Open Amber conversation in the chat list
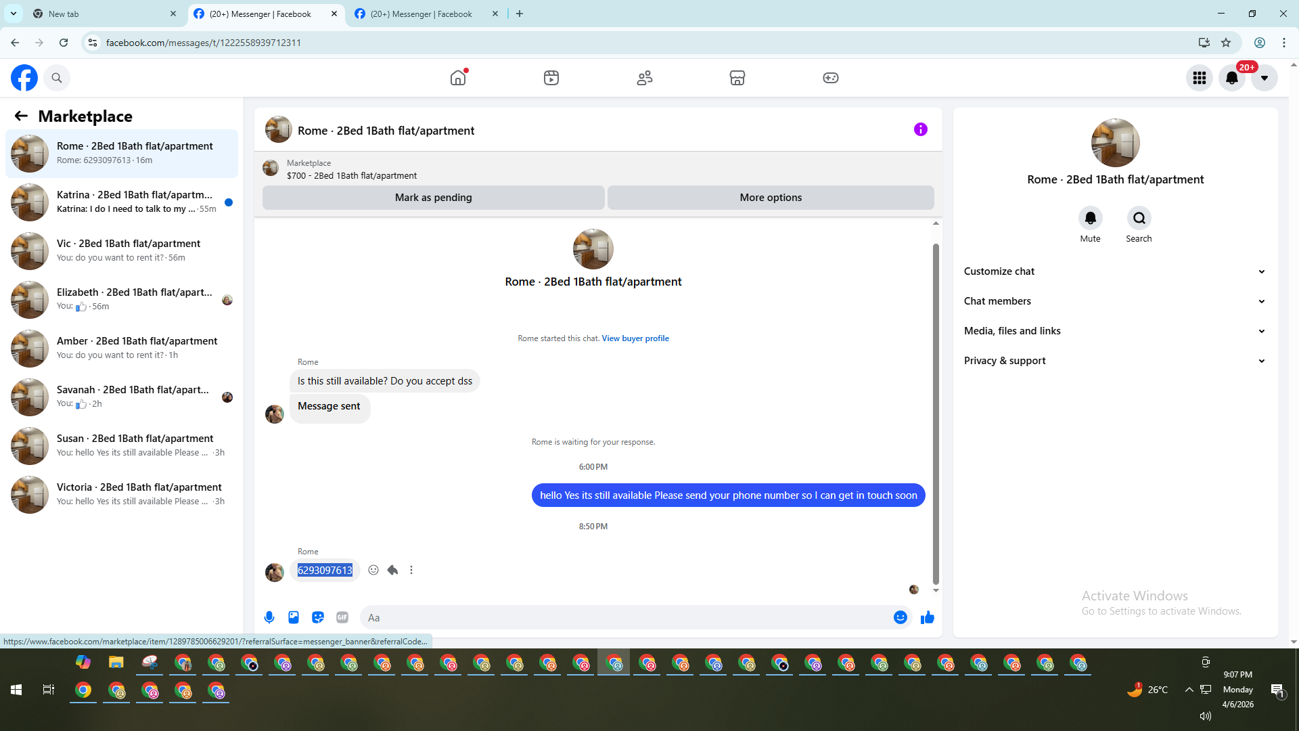The height and width of the screenshot is (731, 1299). (x=122, y=349)
